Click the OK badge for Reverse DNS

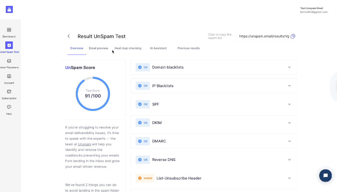pyautogui.click(x=143, y=160)
